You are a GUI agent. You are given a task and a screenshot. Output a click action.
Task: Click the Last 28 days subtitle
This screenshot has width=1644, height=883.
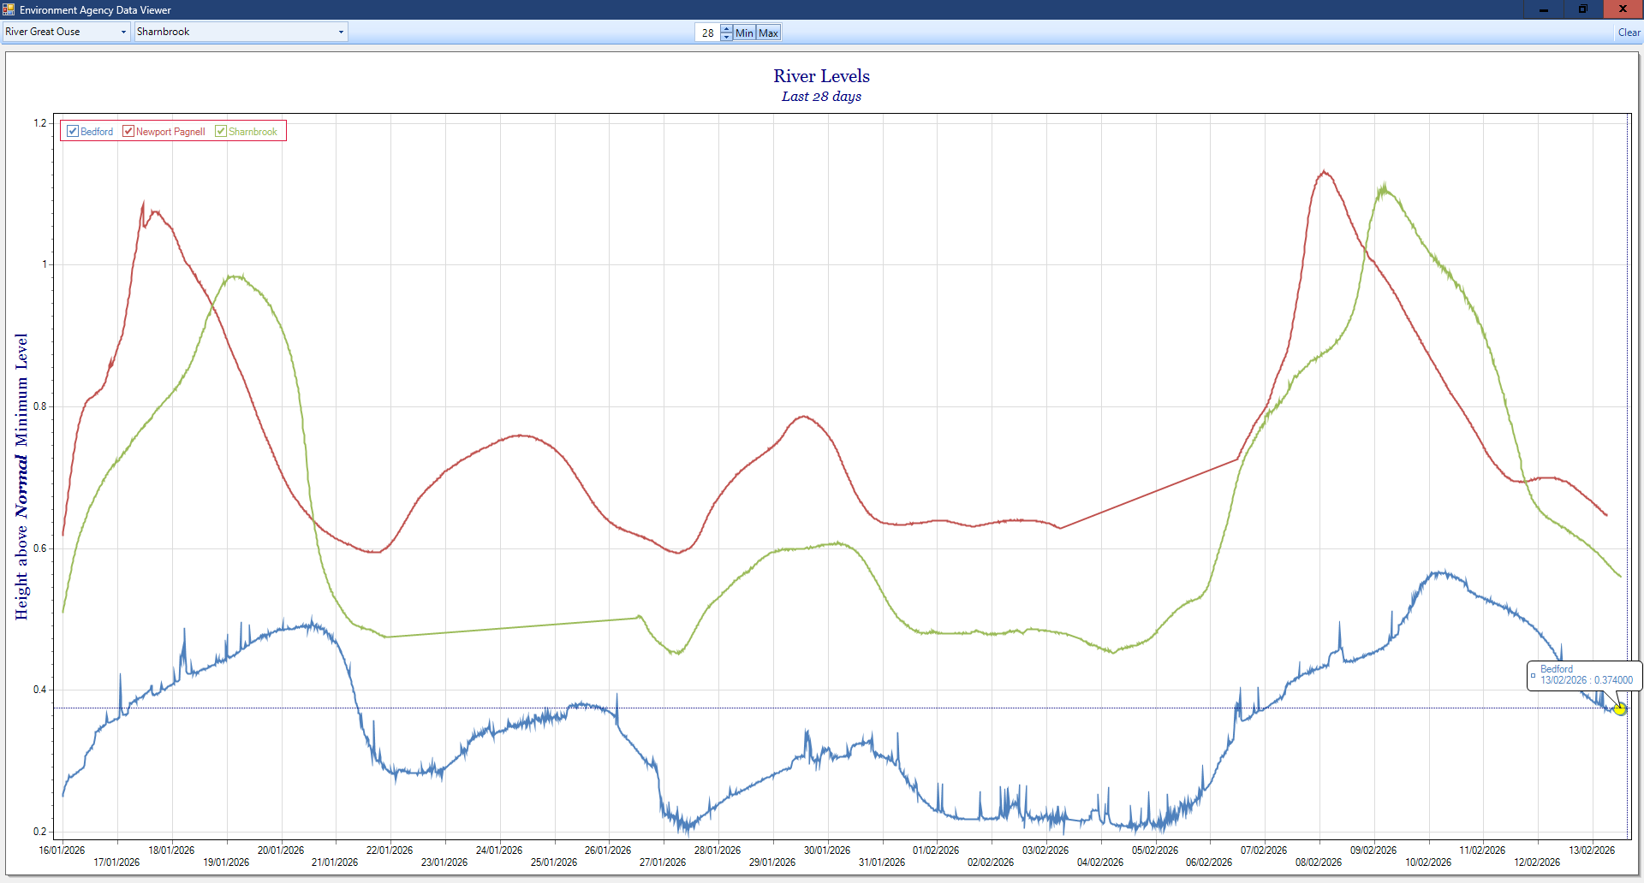tap(821, 97)
